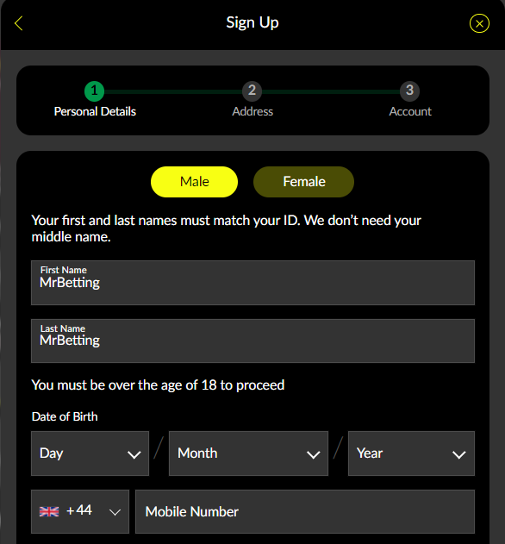Switch to Address step label
Viewport: 505px width, 544px height.
point(253,111)
